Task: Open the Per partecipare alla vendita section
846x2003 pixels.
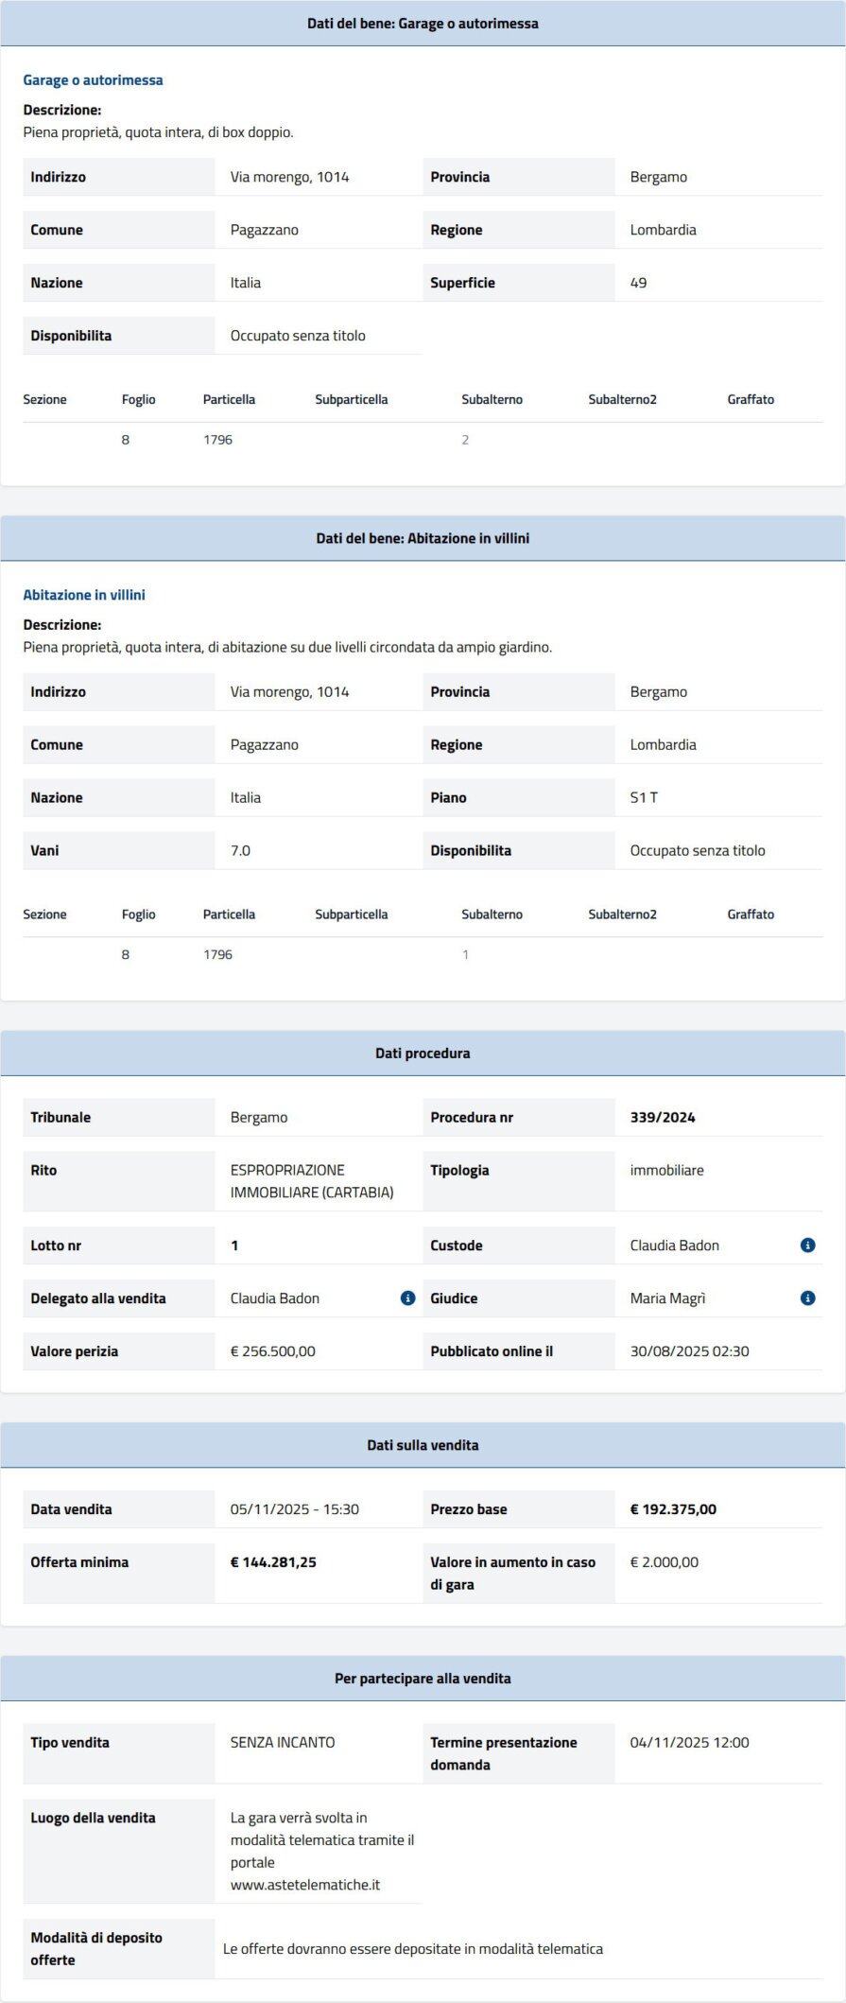Action: 423,1698
